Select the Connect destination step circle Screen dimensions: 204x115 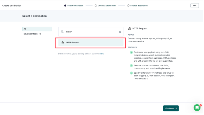tap(96, 5)
